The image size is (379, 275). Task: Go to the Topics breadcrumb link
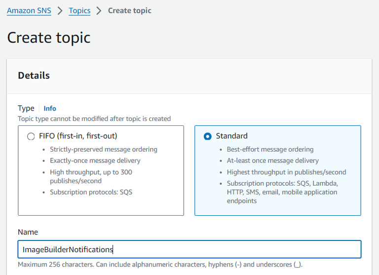pyautogui.click(x=79, y=10)
